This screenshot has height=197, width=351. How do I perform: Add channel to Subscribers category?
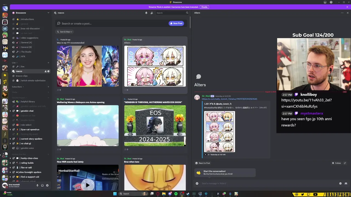[48, 87]
